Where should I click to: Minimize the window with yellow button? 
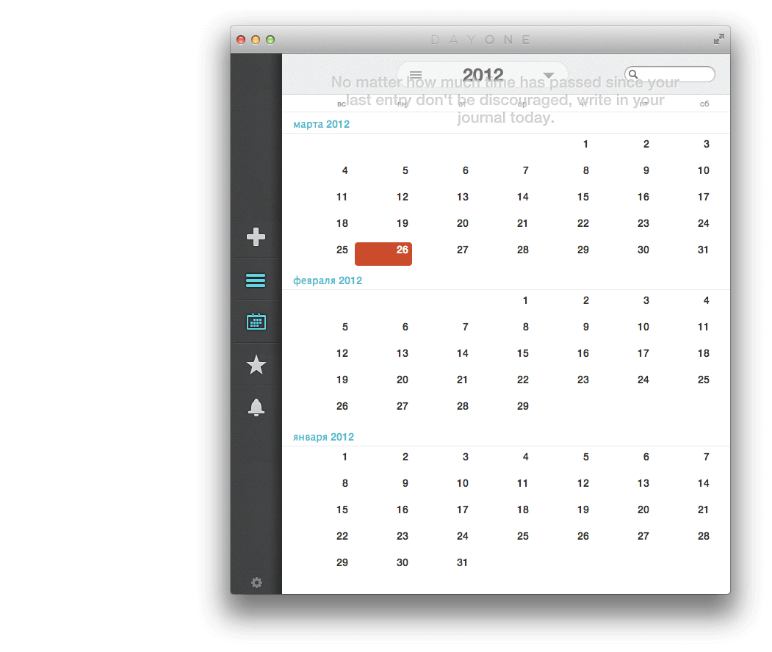tap(256, 40)
